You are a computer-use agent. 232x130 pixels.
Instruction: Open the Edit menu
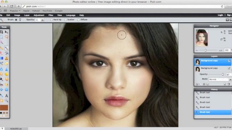click(8, 15)
